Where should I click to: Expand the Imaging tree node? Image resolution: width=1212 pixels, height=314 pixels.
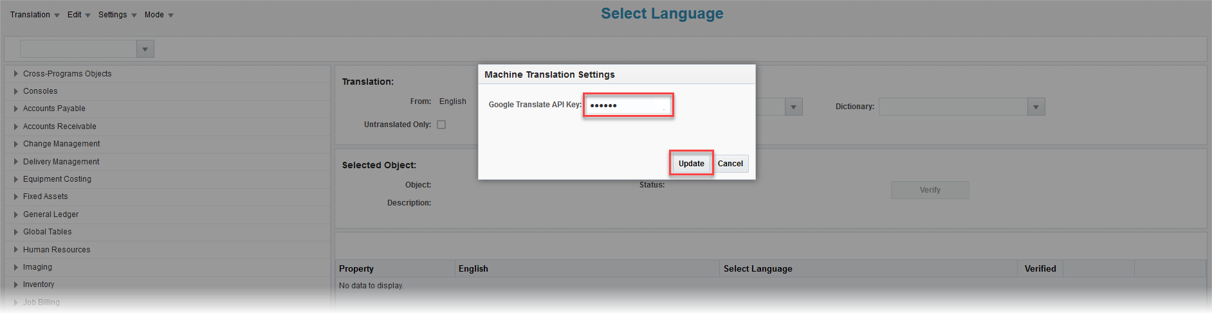point(15,267)
